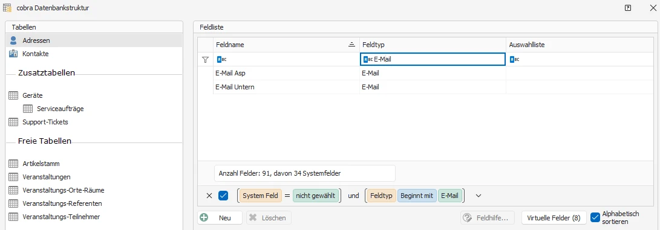Image resolution: width=660 pixels, height=230 pixels.
Task: Click the Veranstaltungen grid icon
Action: (13, 177)
